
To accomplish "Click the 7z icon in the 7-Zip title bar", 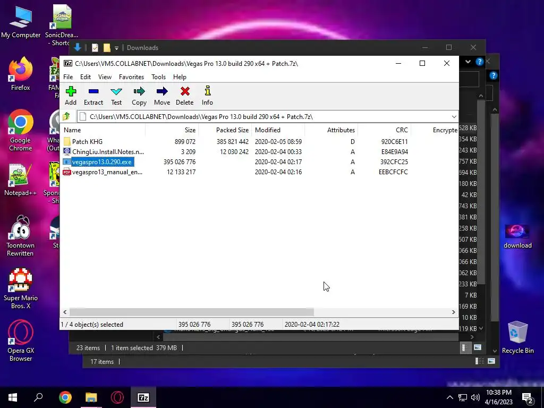I will pos(68,64).
